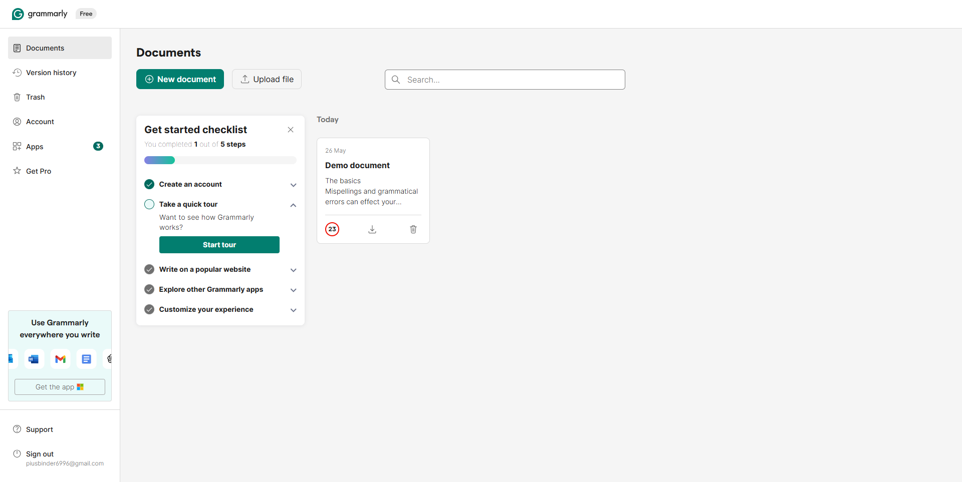Click the '1 out of 5 steps' text

[220, 144]
